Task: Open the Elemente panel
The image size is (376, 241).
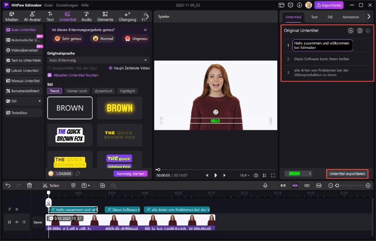Action: 105,16
